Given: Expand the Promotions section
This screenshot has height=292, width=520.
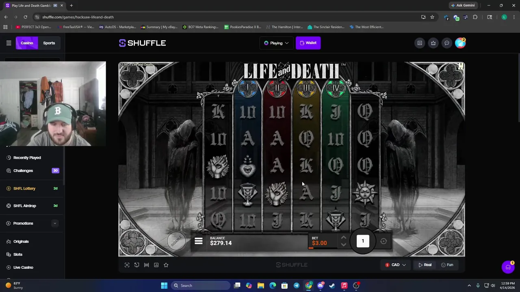Looking at the screenshot, I should pyautogui.click(x=55, y=223).
